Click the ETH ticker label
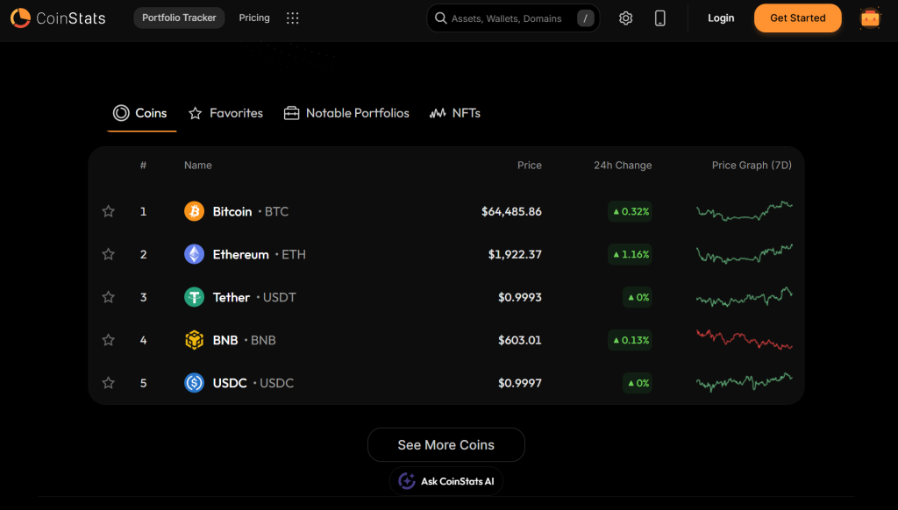The width and height of the screenshot is (898, 510). [294, 254]
